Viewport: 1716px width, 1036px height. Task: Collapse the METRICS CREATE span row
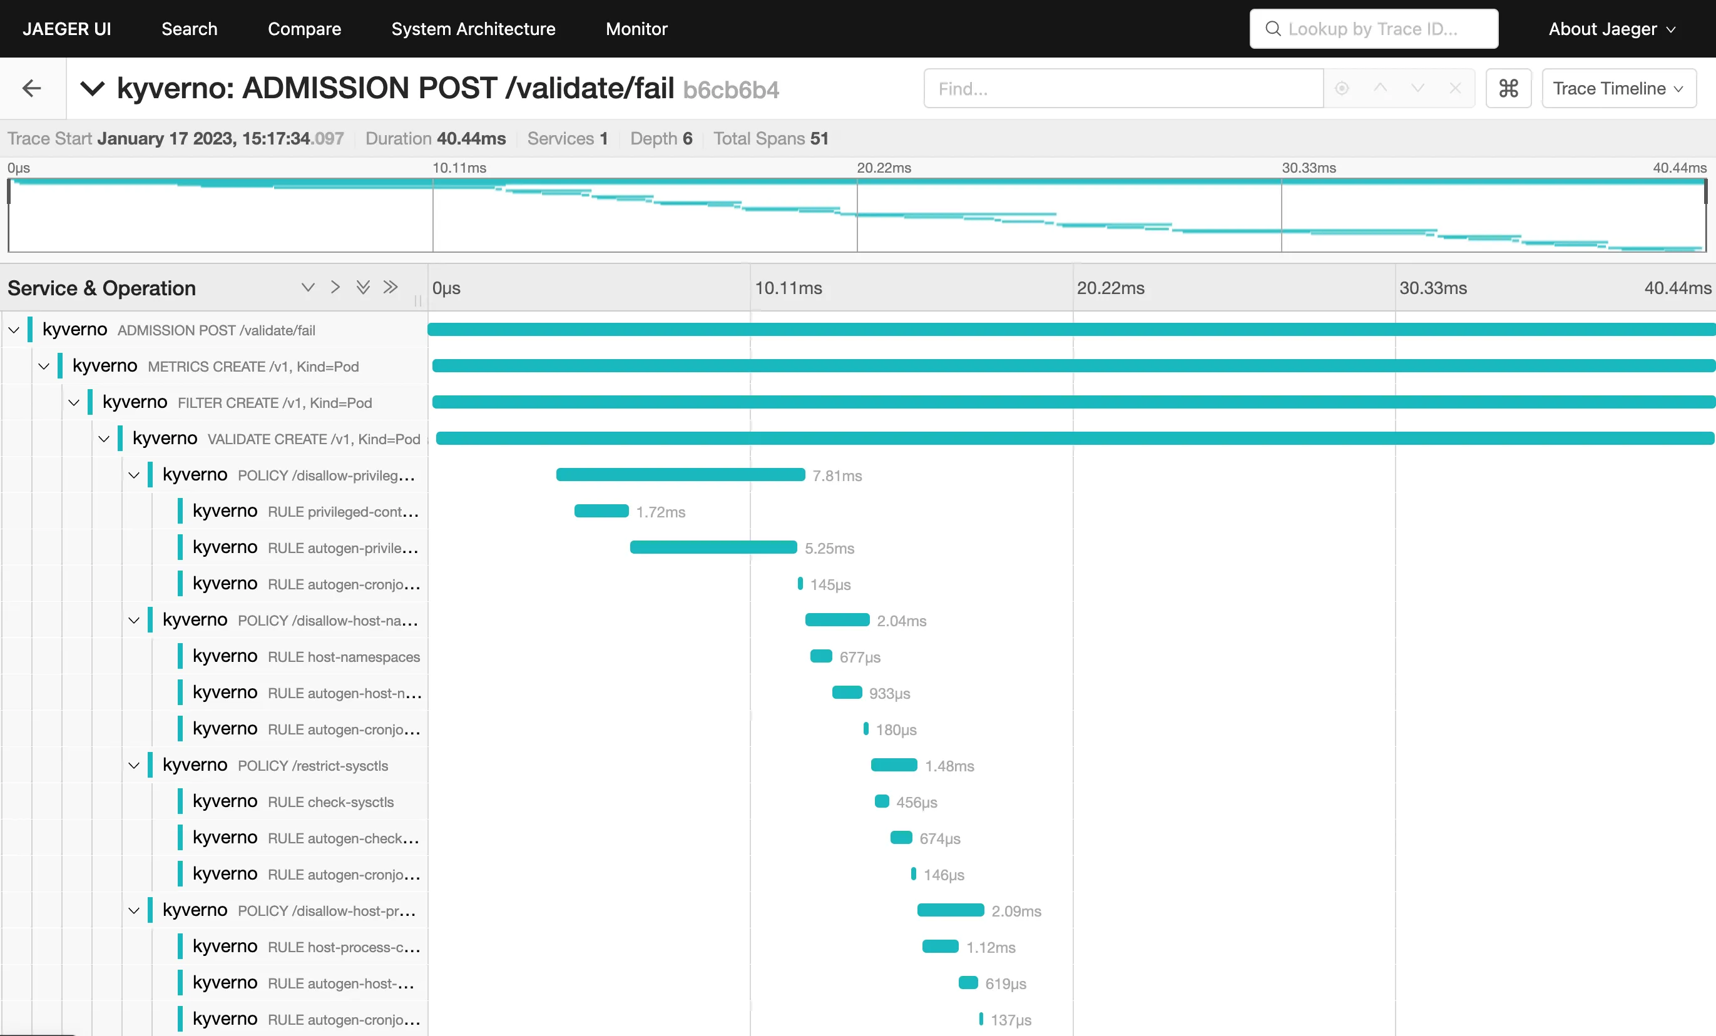pyautogui.click(x=44, y=366)
